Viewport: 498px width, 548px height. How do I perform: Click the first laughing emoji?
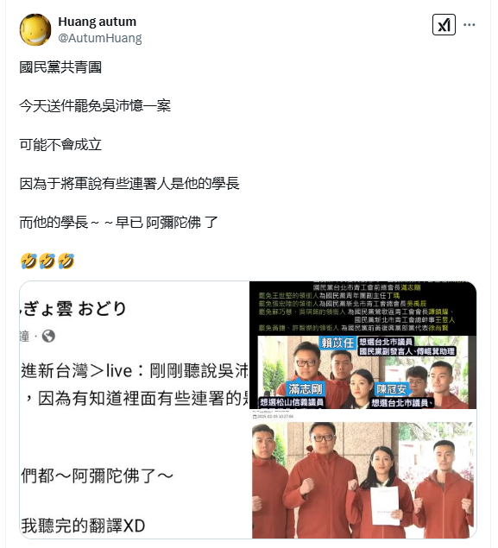(28, 261)
